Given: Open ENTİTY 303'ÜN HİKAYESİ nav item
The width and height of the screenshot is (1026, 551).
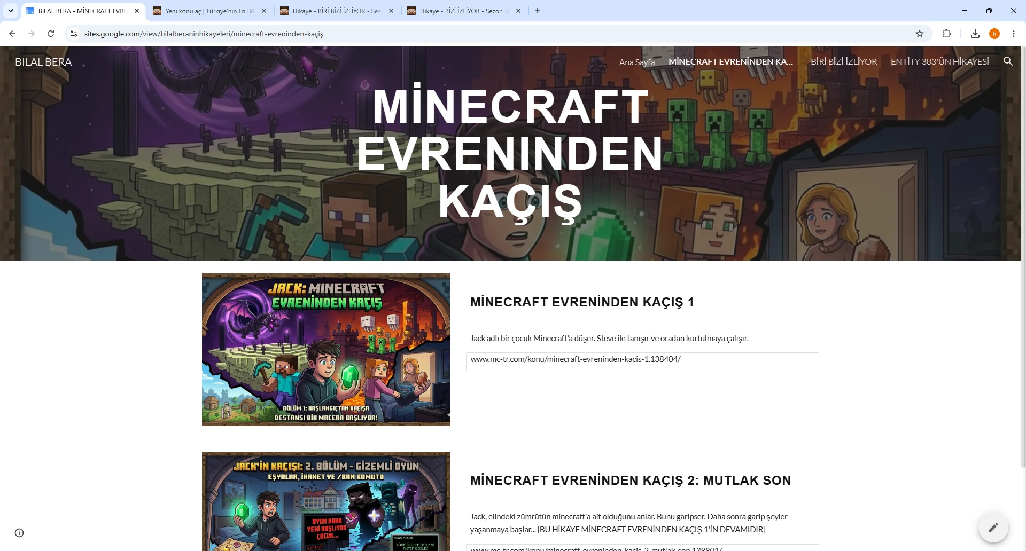Looking at the screenshot, I should pos(939,61).
